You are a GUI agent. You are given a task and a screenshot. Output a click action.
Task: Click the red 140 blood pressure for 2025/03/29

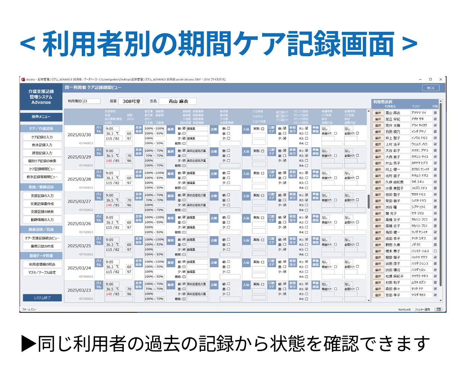(x=109, y=161)
